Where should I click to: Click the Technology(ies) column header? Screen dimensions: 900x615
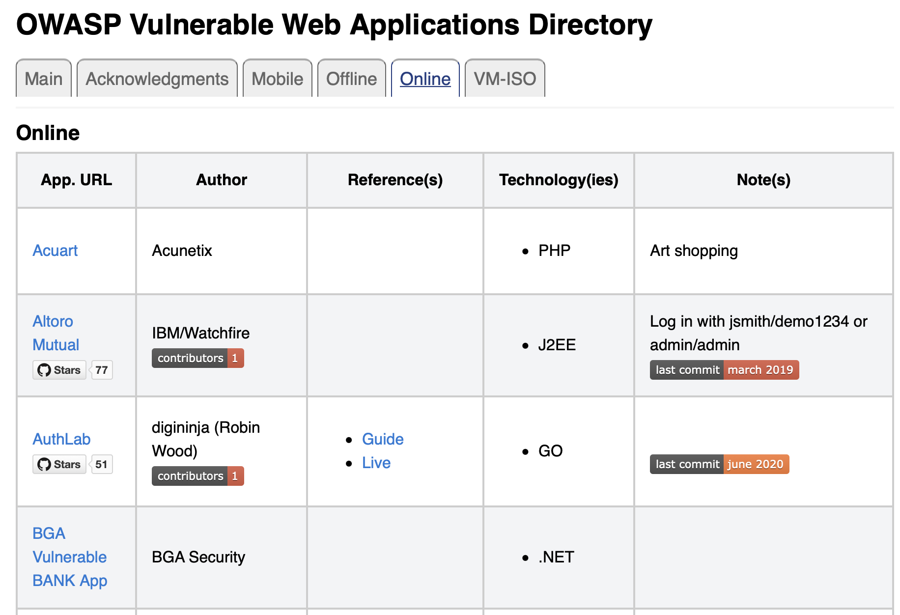559,180
